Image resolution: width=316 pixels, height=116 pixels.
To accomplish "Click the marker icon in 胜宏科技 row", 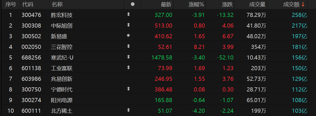I will [128, 14].
